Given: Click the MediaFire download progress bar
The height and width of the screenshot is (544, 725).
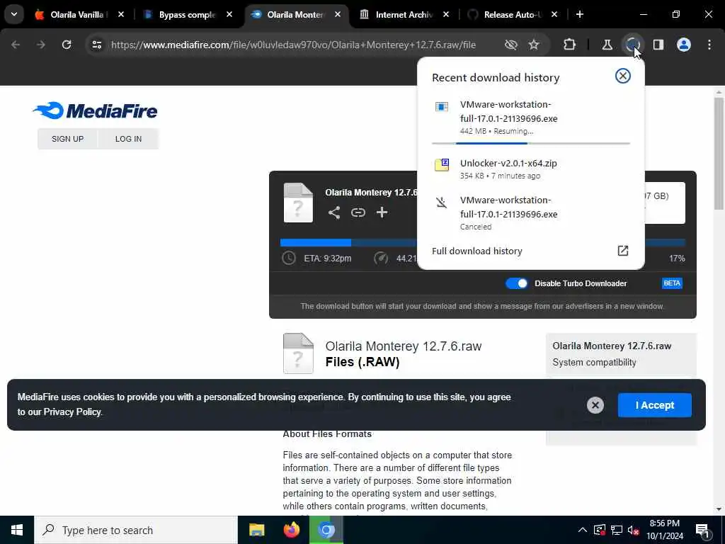Looking at the screenshot, I should (x=349, y=242).
